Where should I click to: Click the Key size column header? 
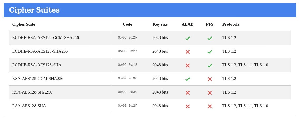(x=160, y=24)
